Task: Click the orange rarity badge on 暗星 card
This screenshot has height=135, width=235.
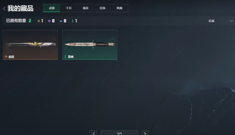Action: [6, 57]
